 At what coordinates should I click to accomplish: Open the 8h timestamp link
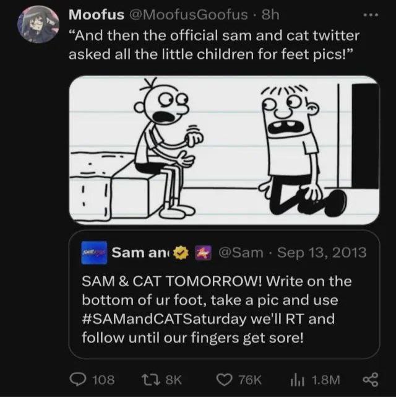click(270, 15)
